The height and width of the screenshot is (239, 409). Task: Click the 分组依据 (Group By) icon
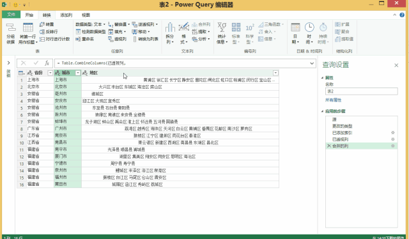pyautogui.click(x=11, y=27)
